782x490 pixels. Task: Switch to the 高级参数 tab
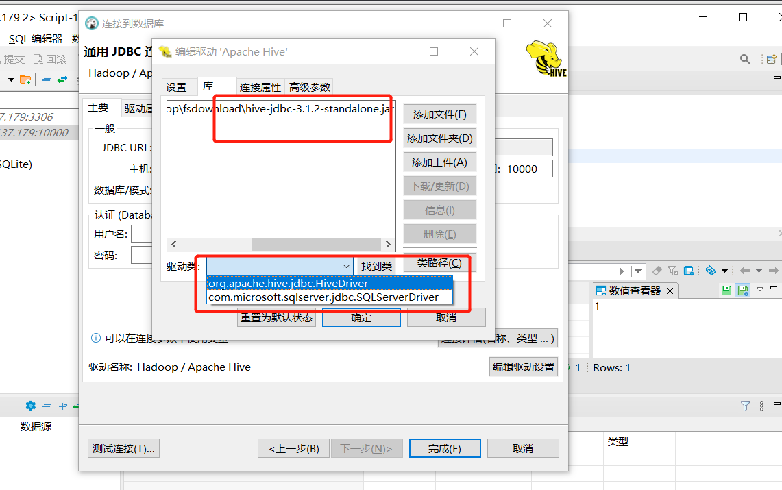310,87
